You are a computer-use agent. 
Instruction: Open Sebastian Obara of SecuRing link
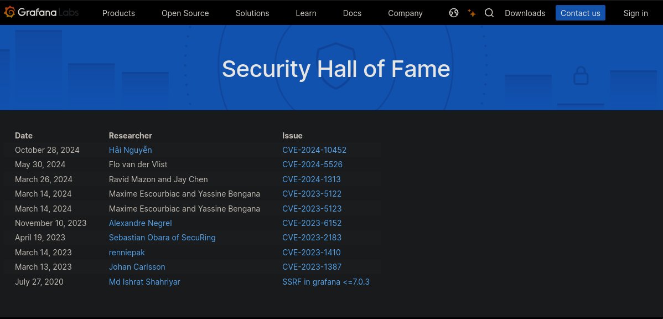(x=162, y=237)
